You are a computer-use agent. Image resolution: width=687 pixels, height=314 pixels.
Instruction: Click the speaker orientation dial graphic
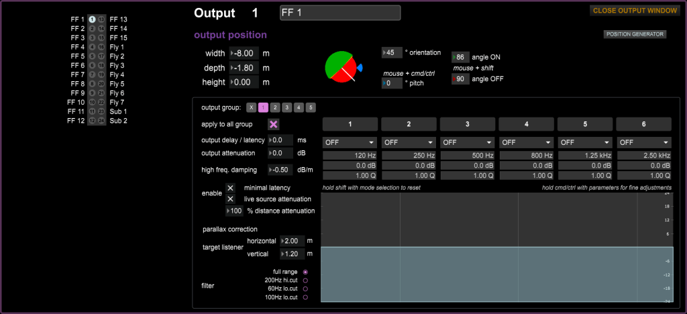(343, 67)
